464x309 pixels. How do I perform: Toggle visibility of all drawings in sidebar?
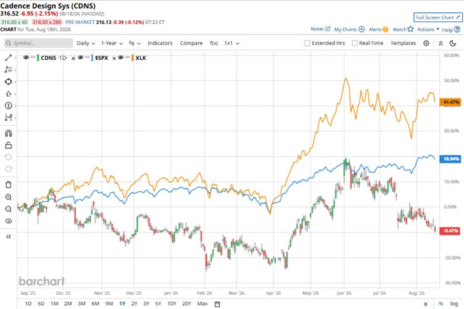point(8,221)
